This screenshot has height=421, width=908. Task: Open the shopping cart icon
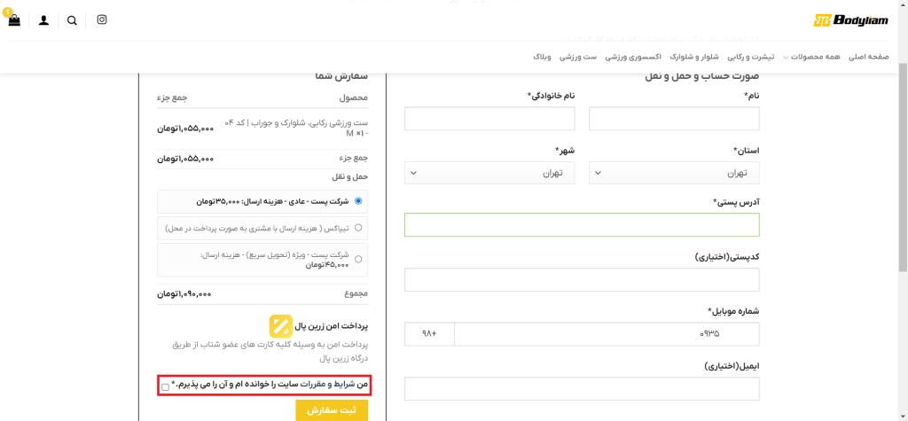(x=13, y=20)
